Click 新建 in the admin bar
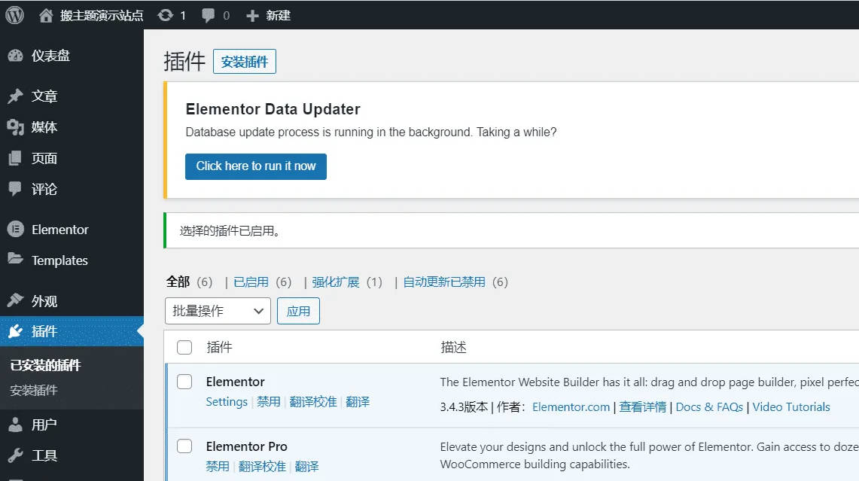This screenshot has width=859, height=481. click(x=279, y=15)
